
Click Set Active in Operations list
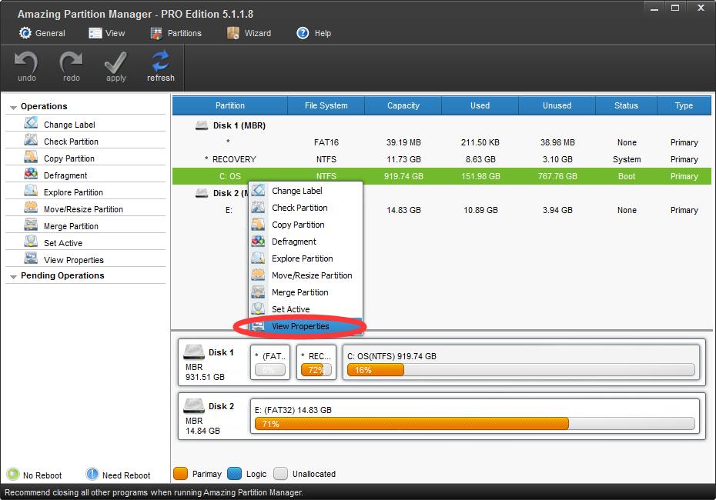point(63,243)
